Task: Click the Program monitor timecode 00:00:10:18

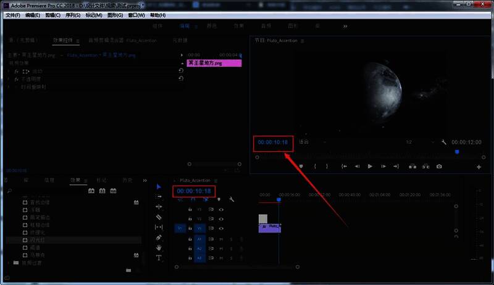Action: pos(272,142)
